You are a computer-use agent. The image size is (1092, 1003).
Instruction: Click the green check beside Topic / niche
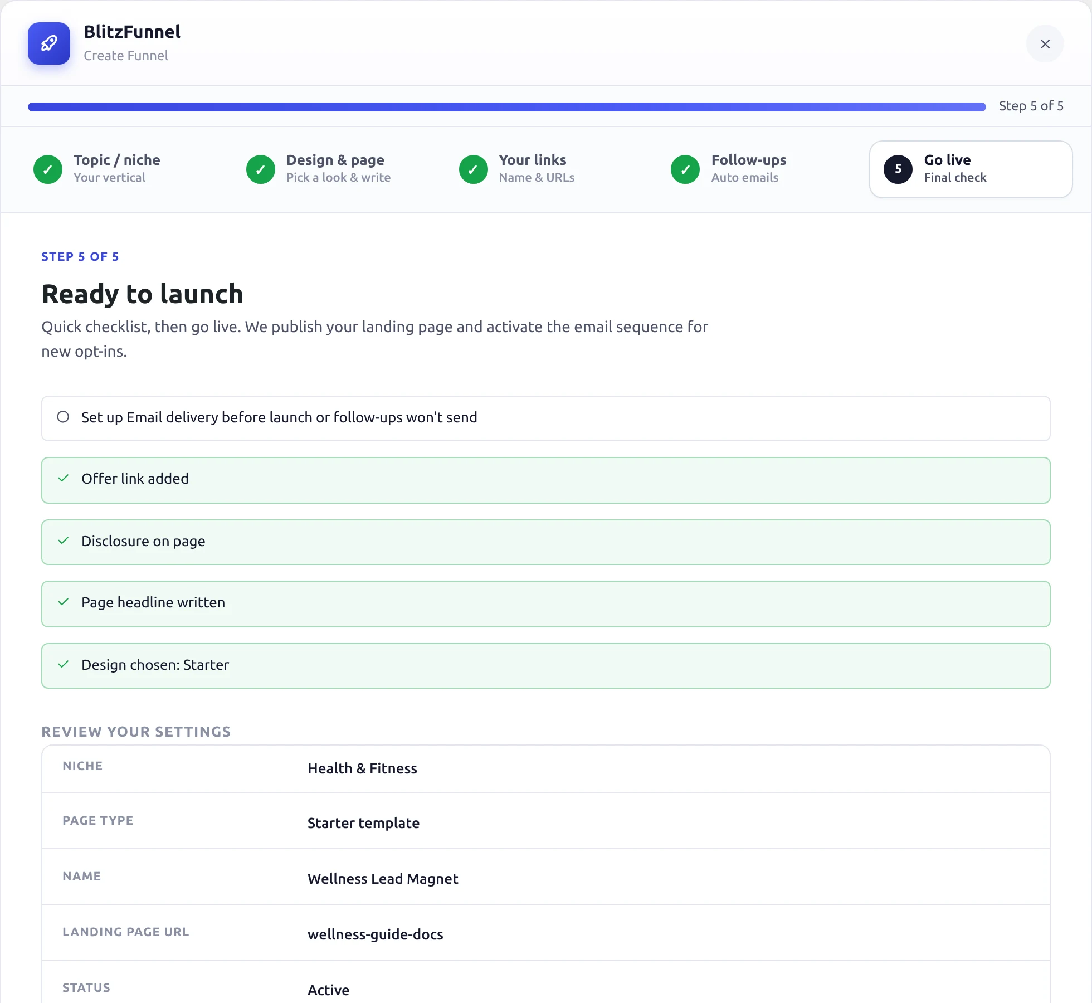[x=48, y=169]
